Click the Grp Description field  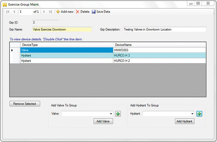tap(164, 29)
